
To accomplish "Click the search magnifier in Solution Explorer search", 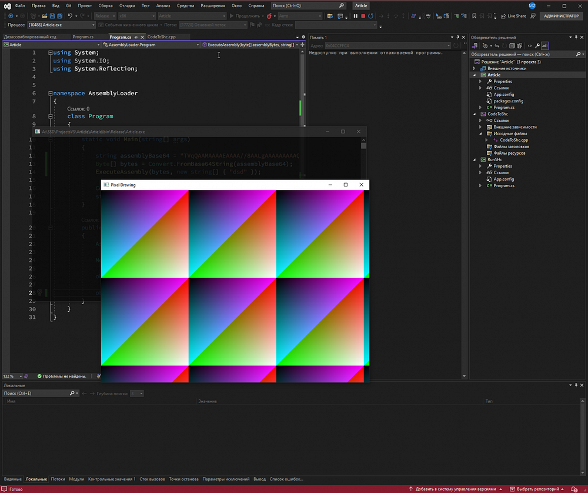I will pyautogui.click(x=578, y=54).
